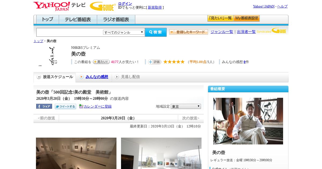This screenshot has height=169, width=322.
Task: Click the 0 count in みんなの感想
Action: pyautogui.click(x=244, y=62)
